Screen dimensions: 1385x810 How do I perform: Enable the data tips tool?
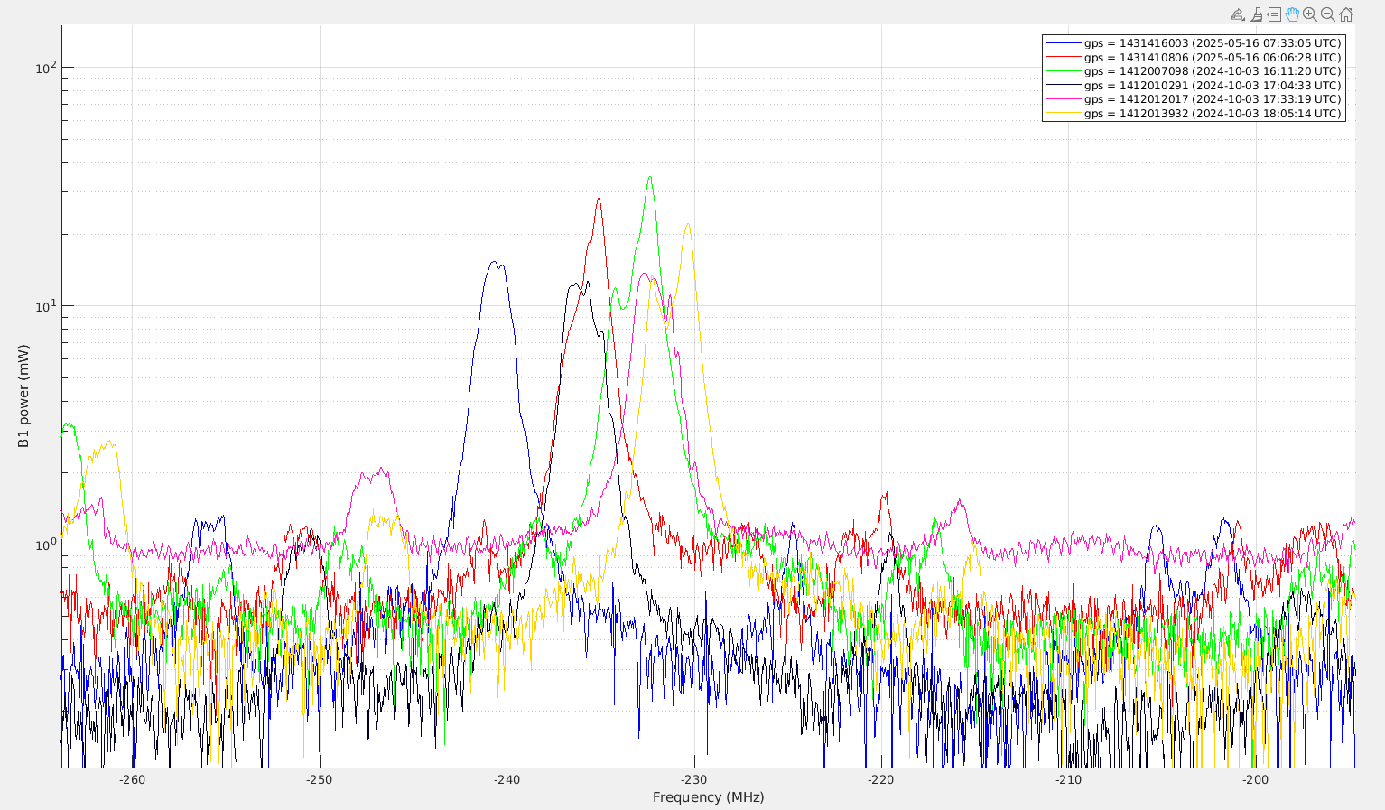[x=1274, y=14]
